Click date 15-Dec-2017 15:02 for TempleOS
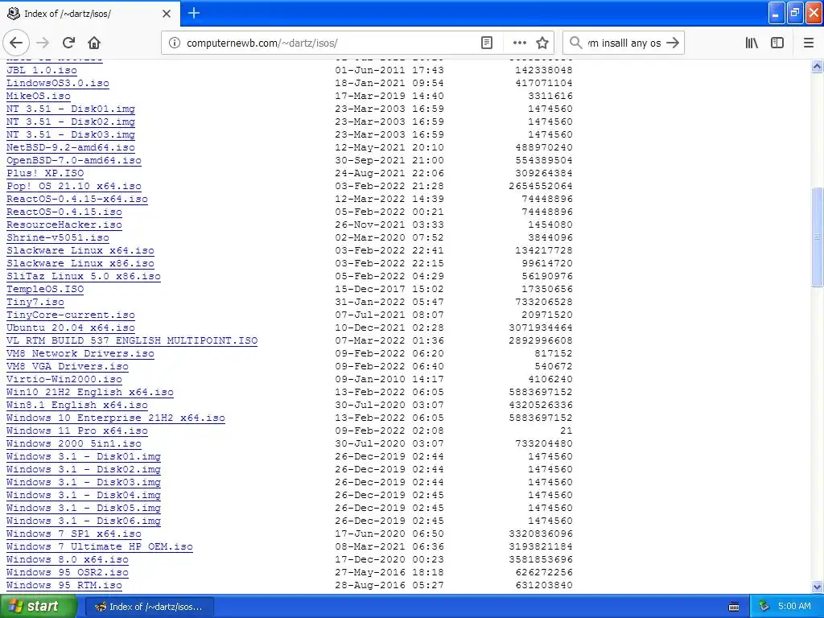824x618 pixels. tap(389, 289)
